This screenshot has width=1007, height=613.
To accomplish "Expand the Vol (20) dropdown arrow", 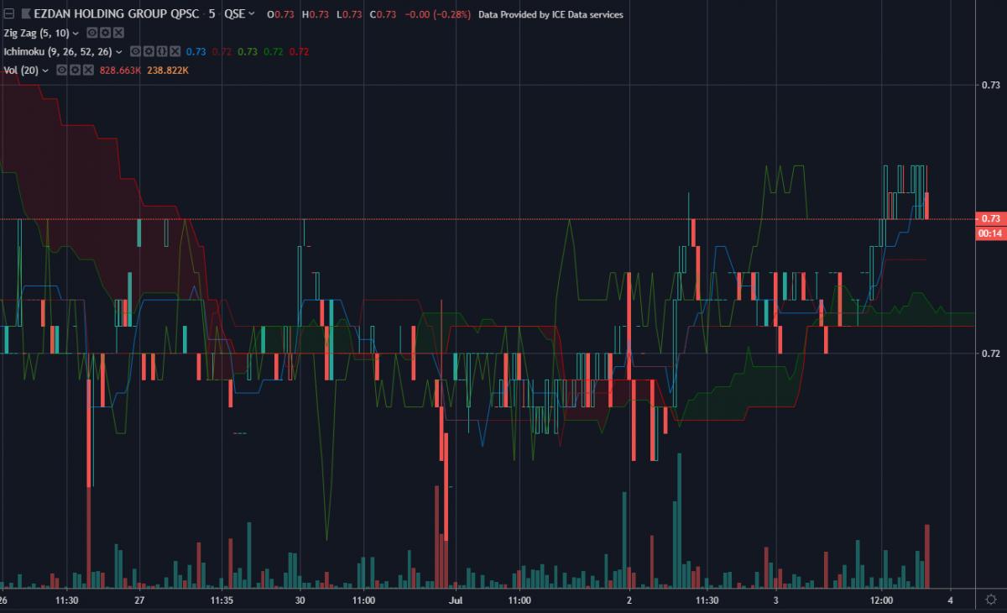I will click(x=45, y=71).
